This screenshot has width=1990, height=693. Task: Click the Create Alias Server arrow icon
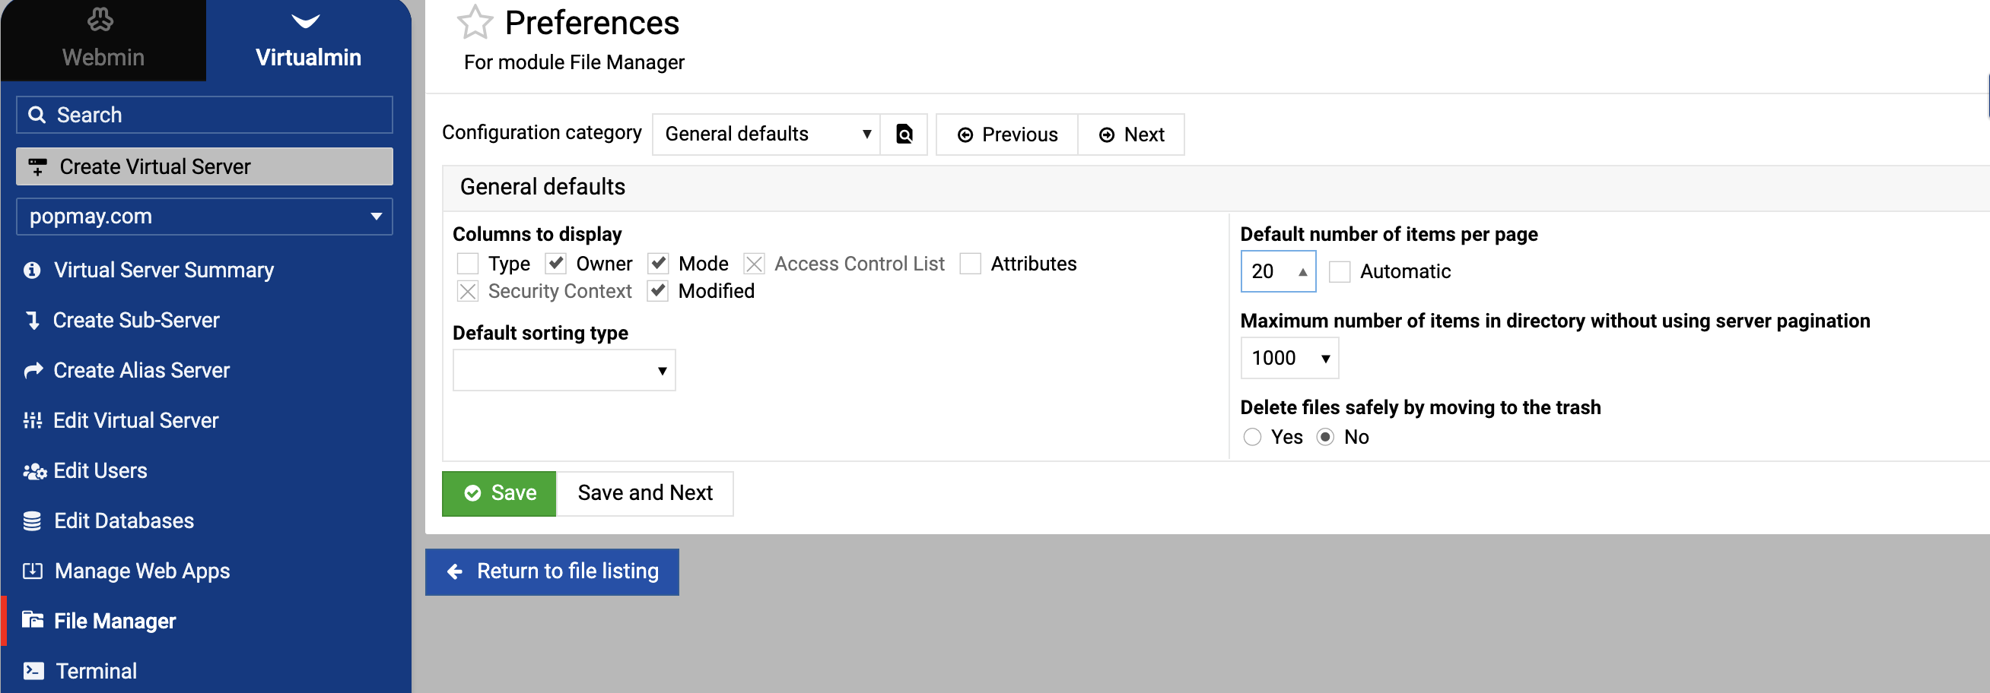pyautogui.click(x=33, y=370)
